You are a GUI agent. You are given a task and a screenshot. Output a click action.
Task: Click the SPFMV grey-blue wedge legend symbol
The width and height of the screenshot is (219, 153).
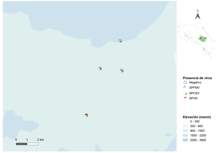pos(185,87)
